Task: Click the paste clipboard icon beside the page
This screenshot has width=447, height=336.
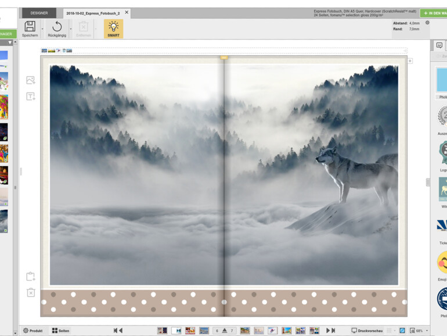Action: (31, 276)
